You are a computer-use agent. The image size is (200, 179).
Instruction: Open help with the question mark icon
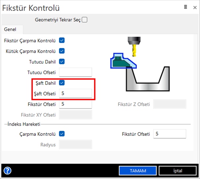pos(7,171)
